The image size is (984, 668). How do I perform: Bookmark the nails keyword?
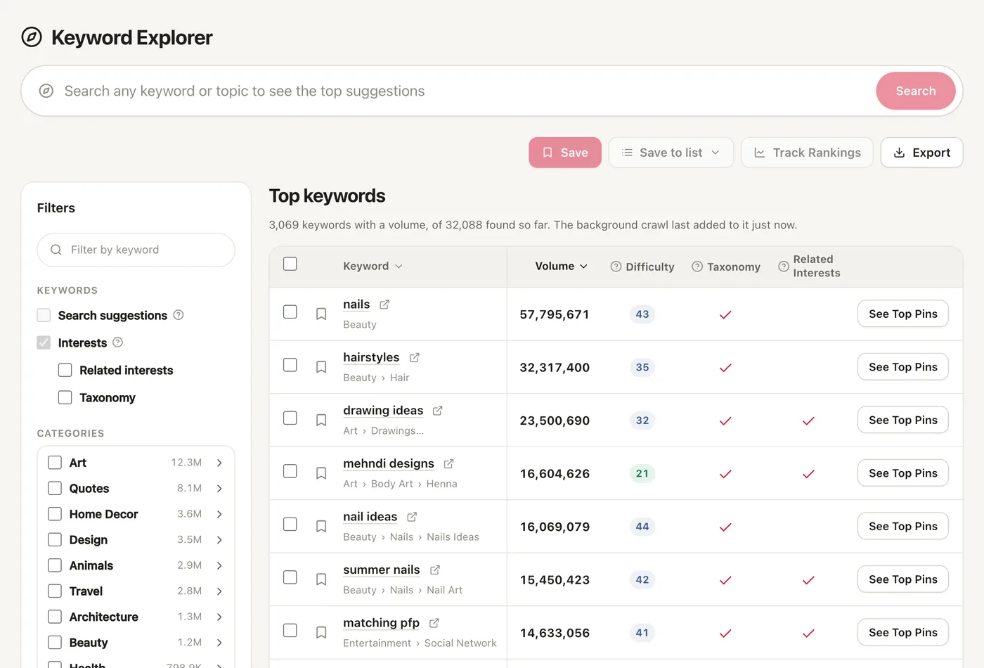(x=321, y=314)
